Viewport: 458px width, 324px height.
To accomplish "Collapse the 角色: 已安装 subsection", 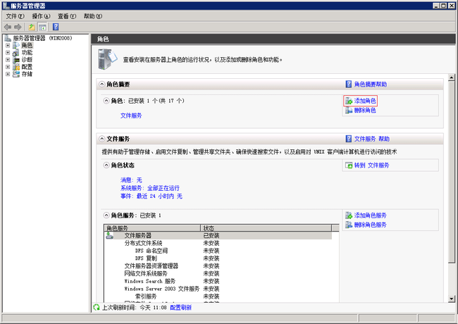I will tap(106, 101).
